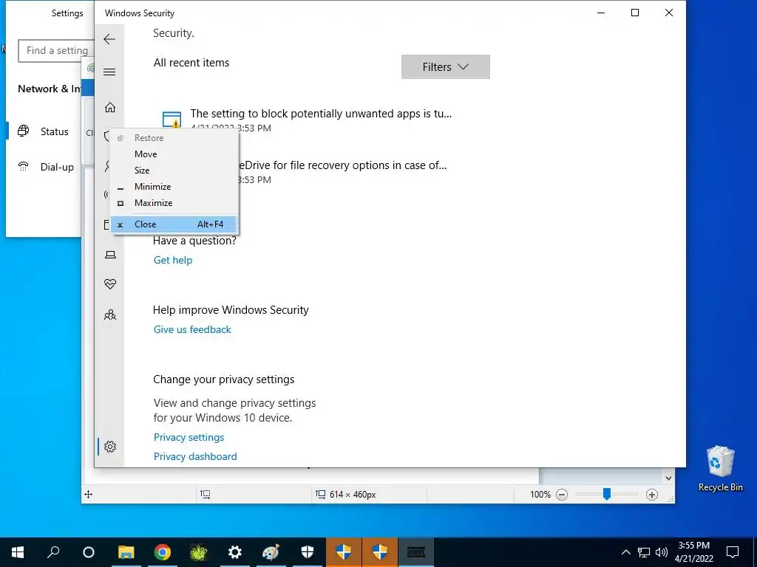Click the zoom in plus button
Screen dimensions: 757x567
652,494
